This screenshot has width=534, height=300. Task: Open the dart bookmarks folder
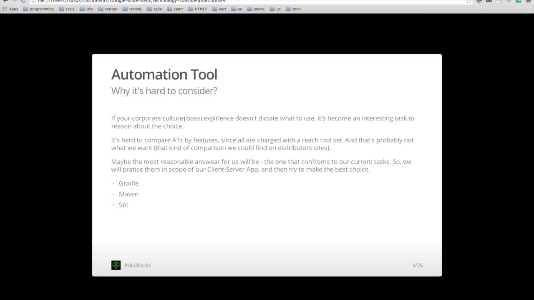point(219,9)
